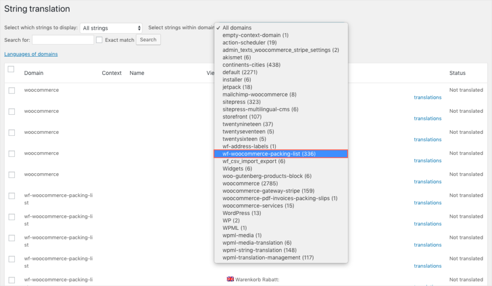
Task: Select sitepress (323) domain
Action: click(x=281, y=102)
